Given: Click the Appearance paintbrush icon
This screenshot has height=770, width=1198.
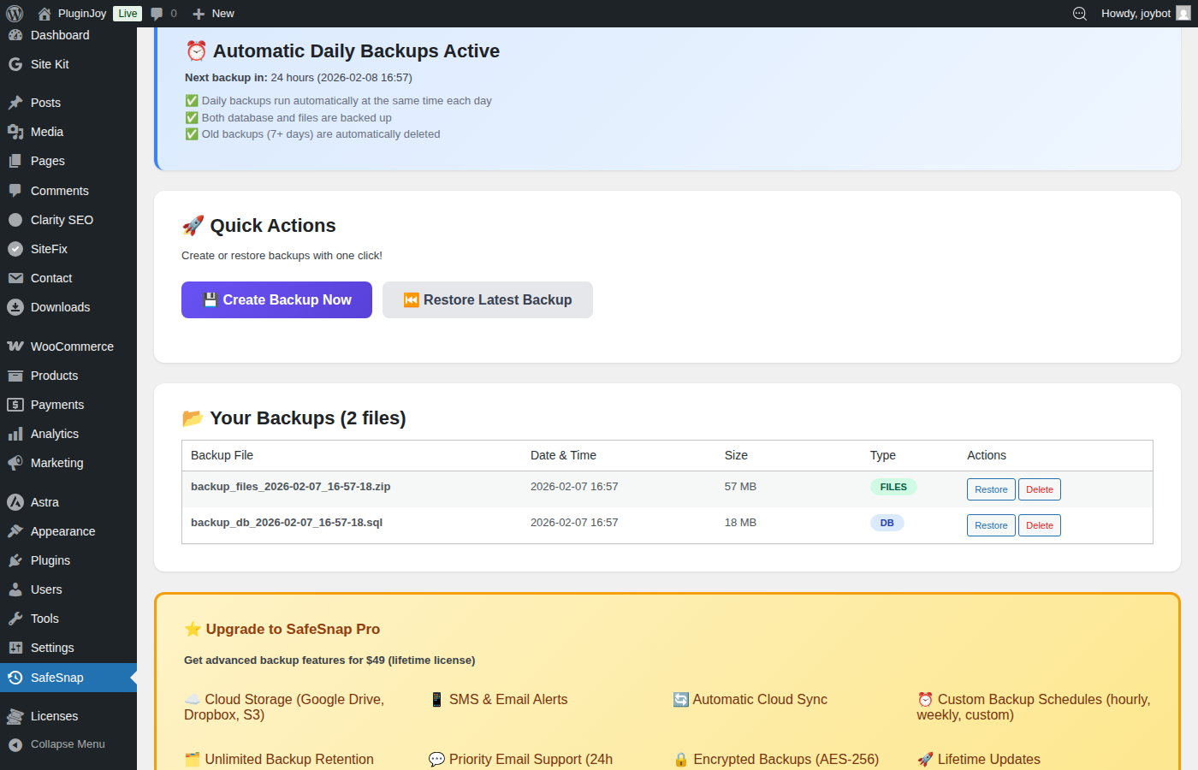Looking at the screenshot, I should click(15, 531).
